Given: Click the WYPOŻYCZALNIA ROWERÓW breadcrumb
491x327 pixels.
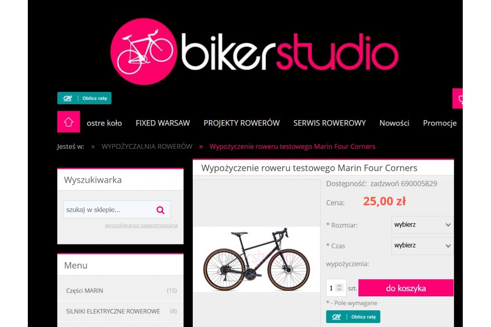Looking at the screenshot, I should 147,146.
